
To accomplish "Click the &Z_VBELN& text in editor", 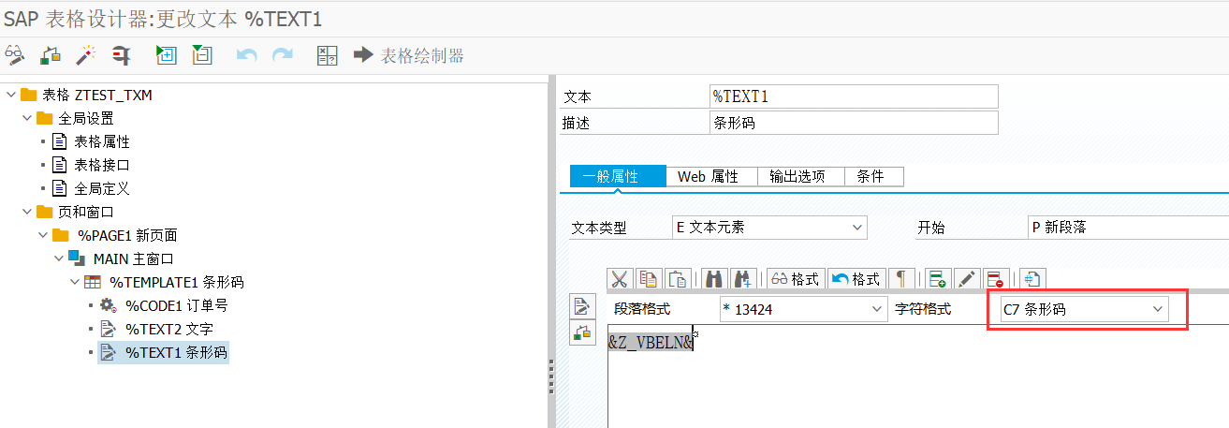I will [x=651, y=343].
